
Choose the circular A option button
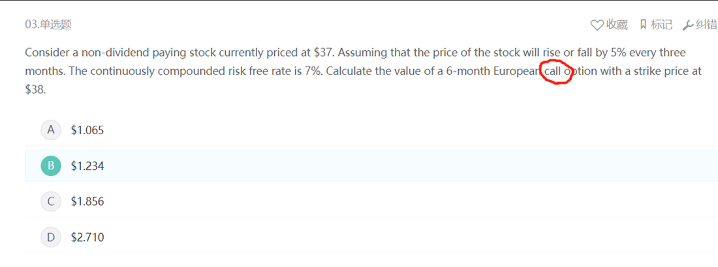point(51,130)
